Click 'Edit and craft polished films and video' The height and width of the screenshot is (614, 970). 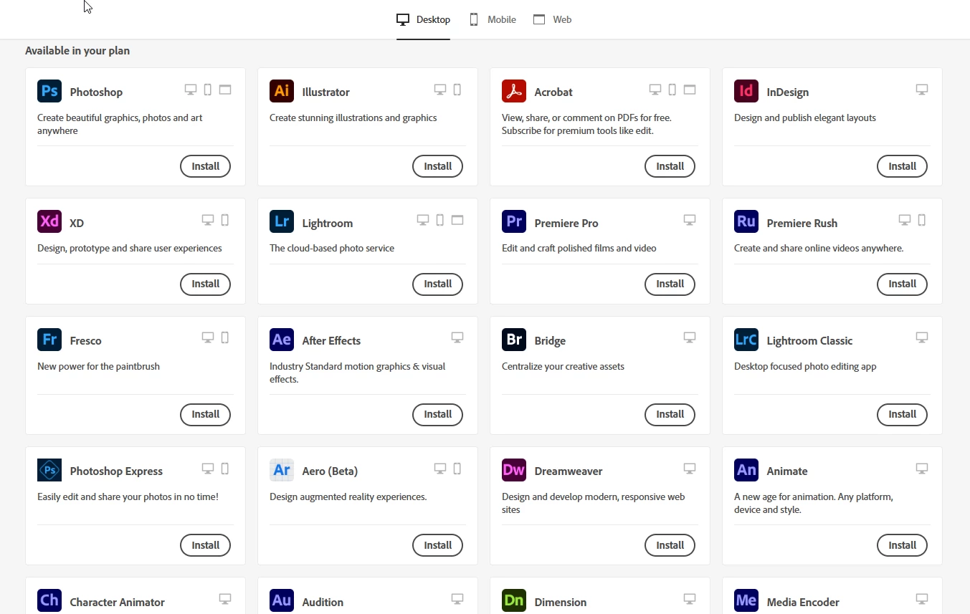(579, 248)
